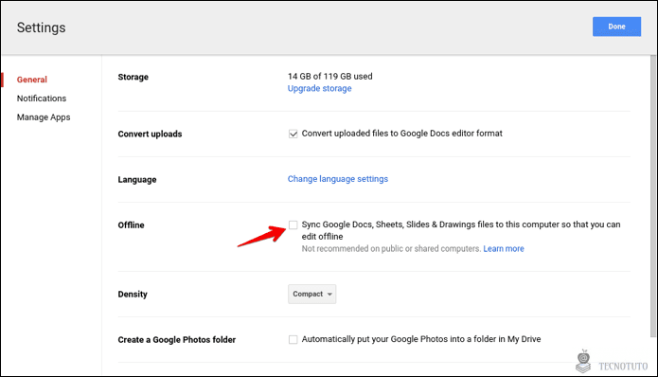Viewport: 658px width, 377px height.
Task: Click 'Create a Google Photos folder' label
Action: point(177,340)
